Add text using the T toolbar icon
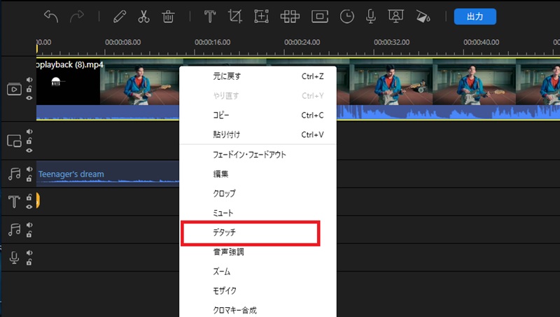The image size is (560, 317). 209,16
